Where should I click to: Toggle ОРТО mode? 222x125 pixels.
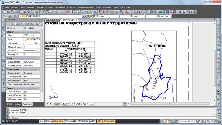pos(93,122)
